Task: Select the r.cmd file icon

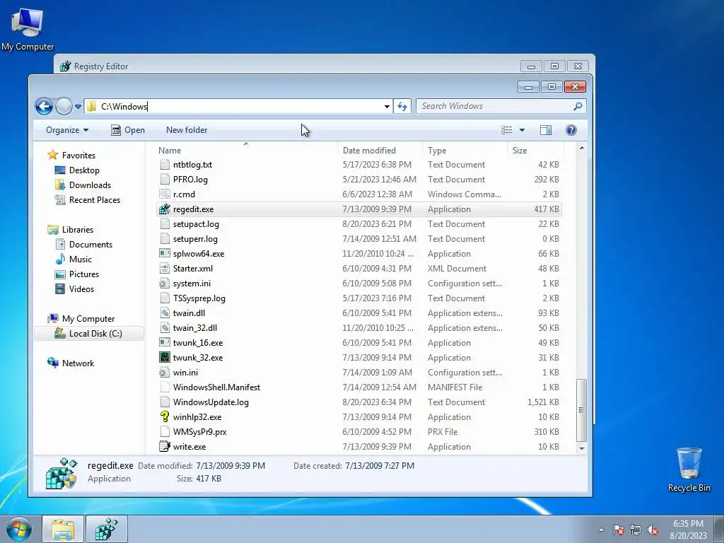Action: tap(164, 194)
